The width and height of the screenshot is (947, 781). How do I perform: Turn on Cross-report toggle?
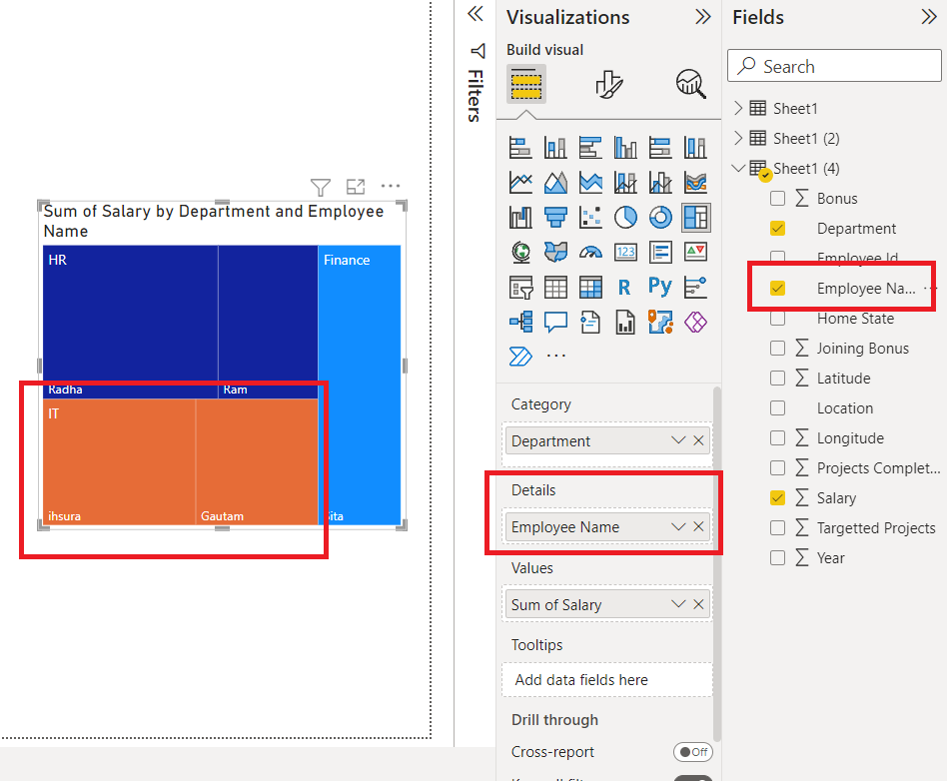pyautogui.click(x=693, y=752)
